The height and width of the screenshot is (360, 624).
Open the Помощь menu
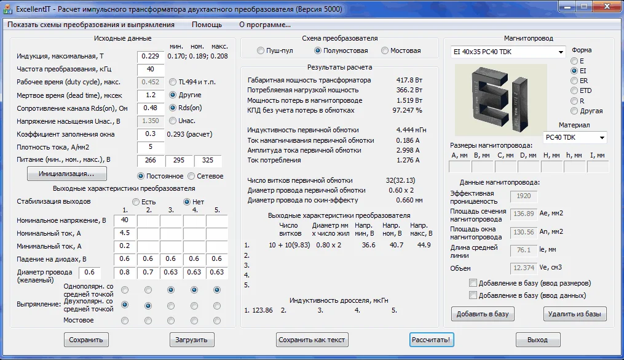point(207,25)
